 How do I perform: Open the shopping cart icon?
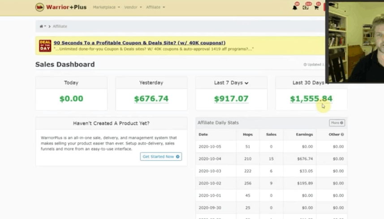click(316, 8)
